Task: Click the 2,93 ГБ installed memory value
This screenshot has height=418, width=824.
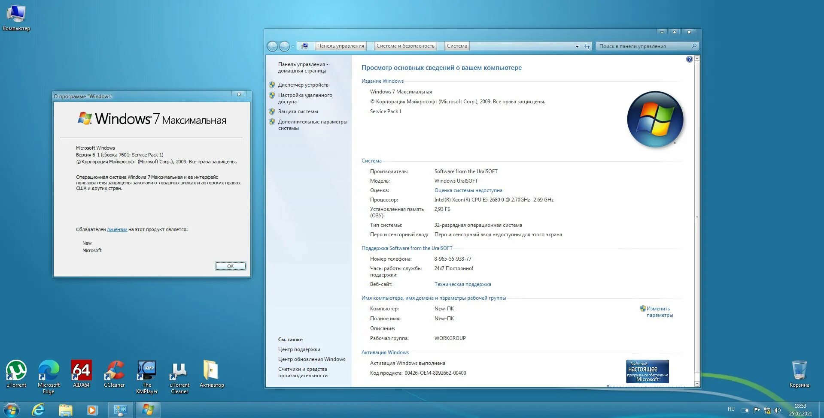Action: tap(442, 209)
